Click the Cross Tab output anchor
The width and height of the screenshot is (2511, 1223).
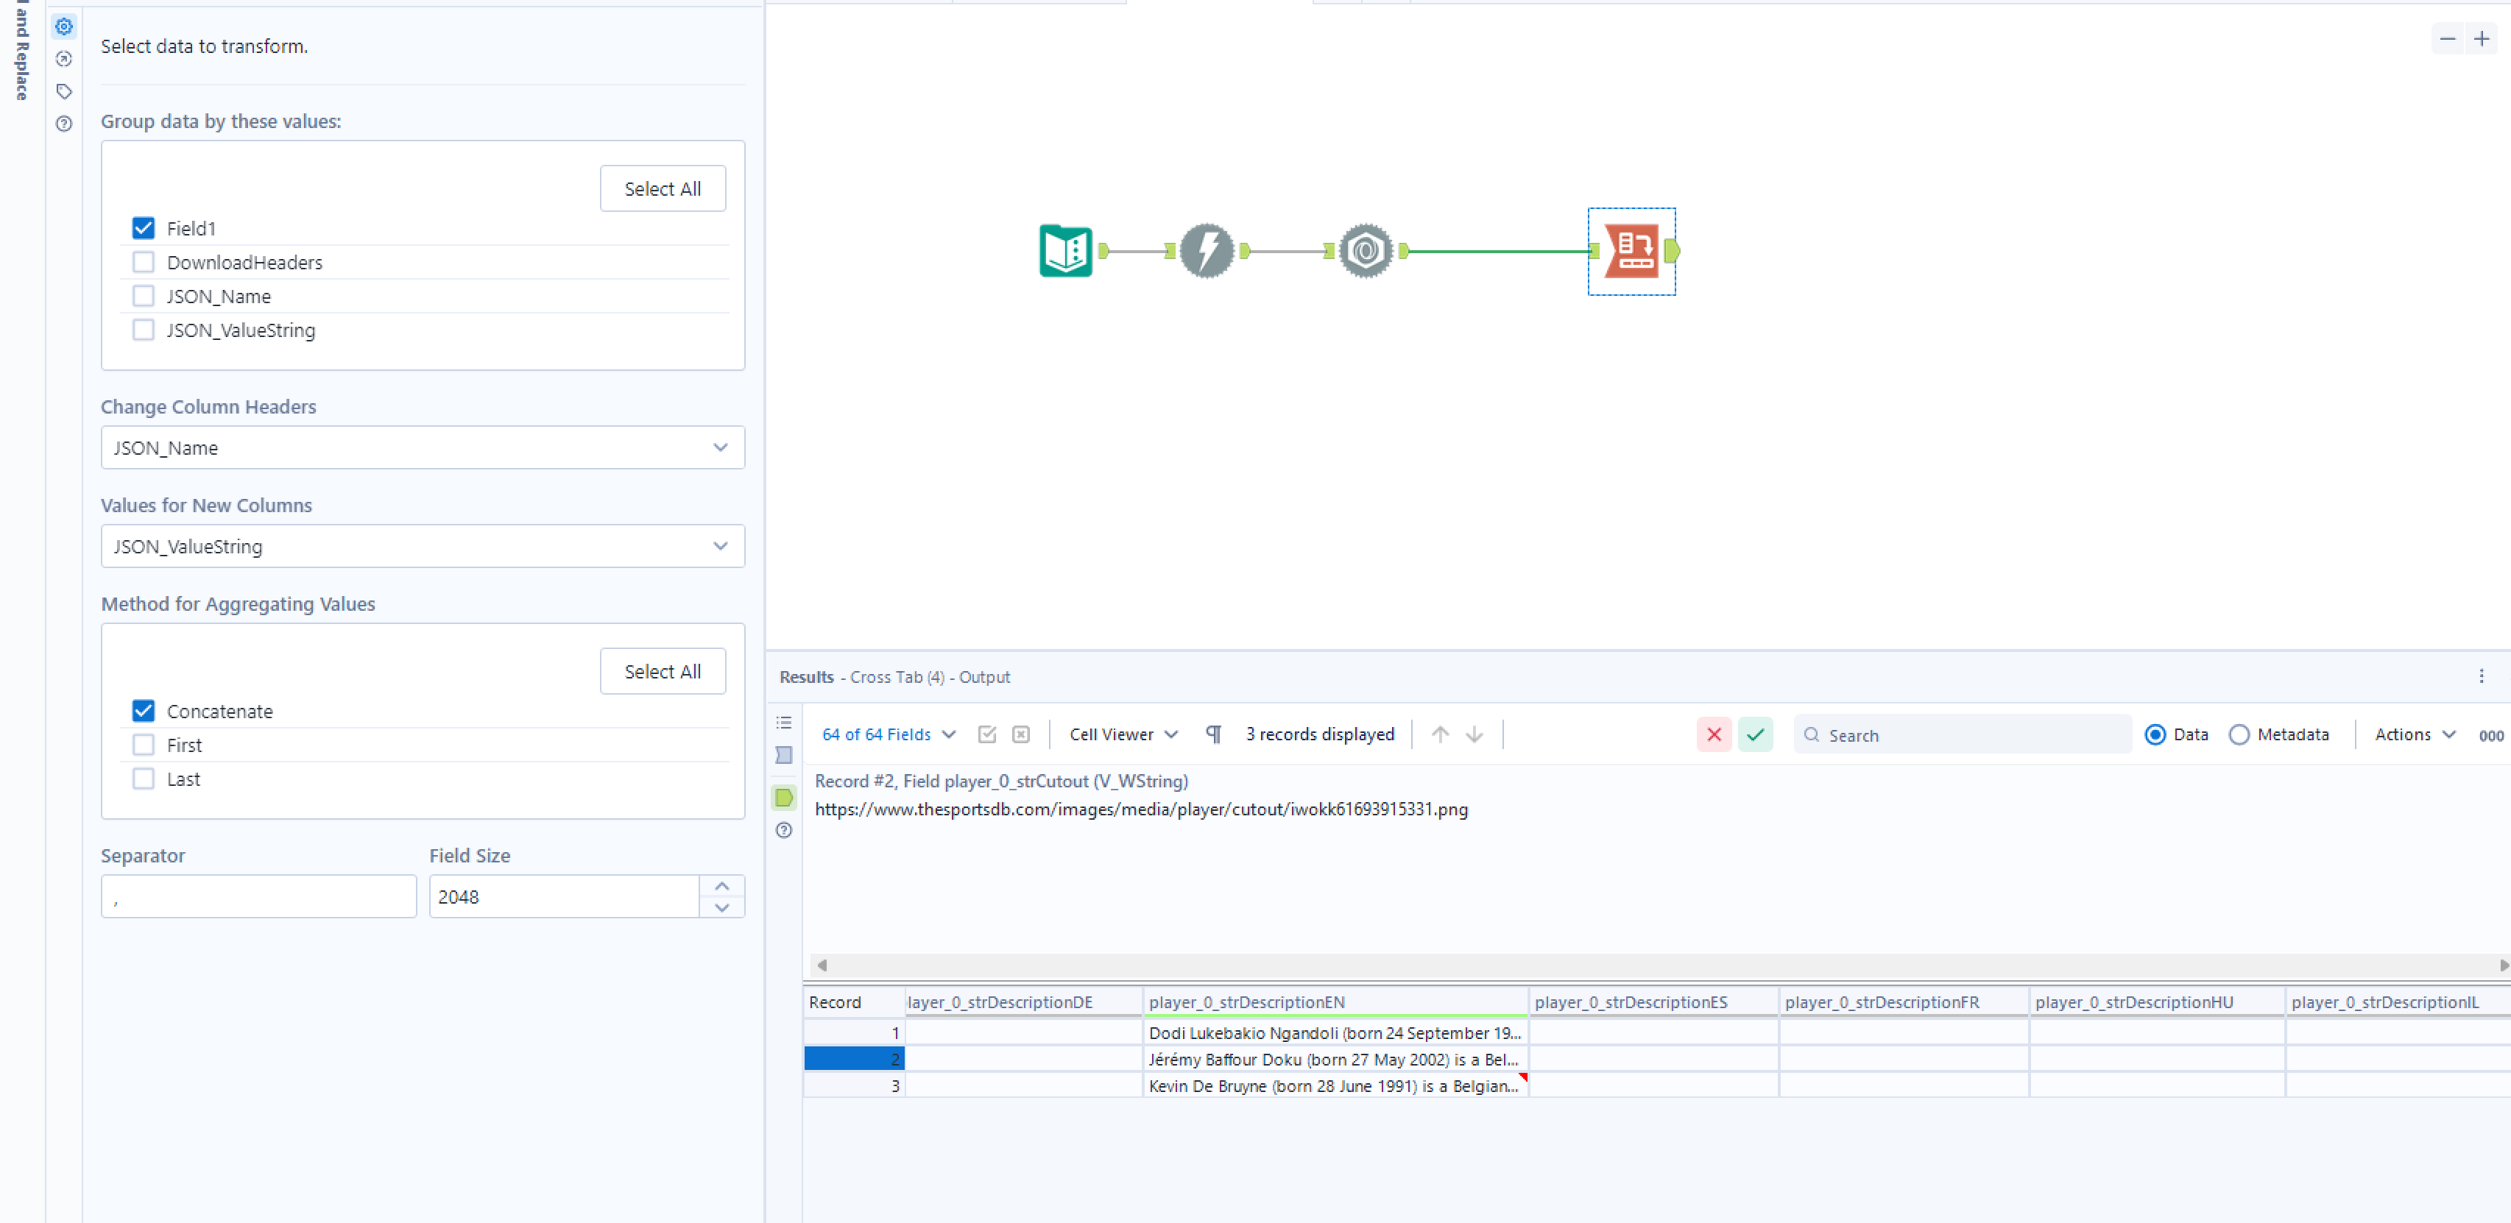[1673, 252]
